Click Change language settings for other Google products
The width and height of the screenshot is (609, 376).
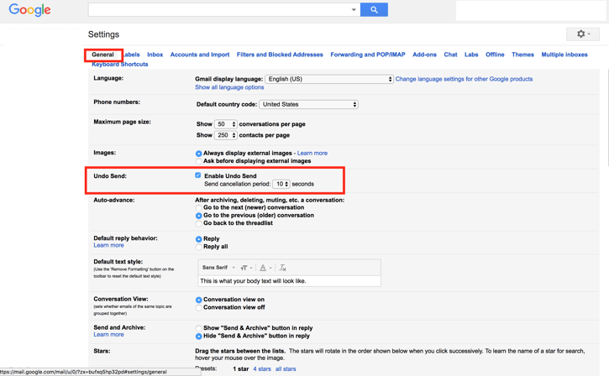click(465, 79)
